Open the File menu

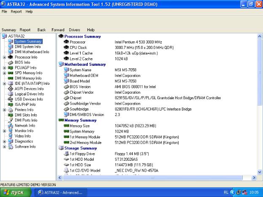[4, 11]
